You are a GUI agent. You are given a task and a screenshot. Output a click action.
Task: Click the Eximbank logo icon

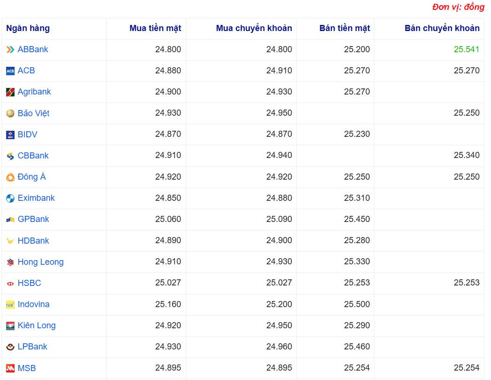click(x=10, y=198)
